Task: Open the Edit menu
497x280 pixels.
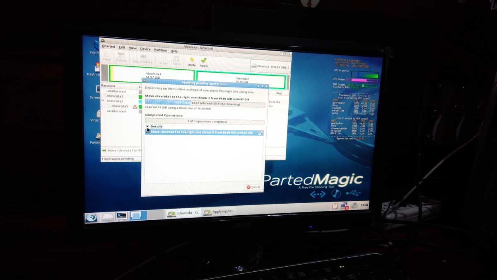Action: (122, 47)
